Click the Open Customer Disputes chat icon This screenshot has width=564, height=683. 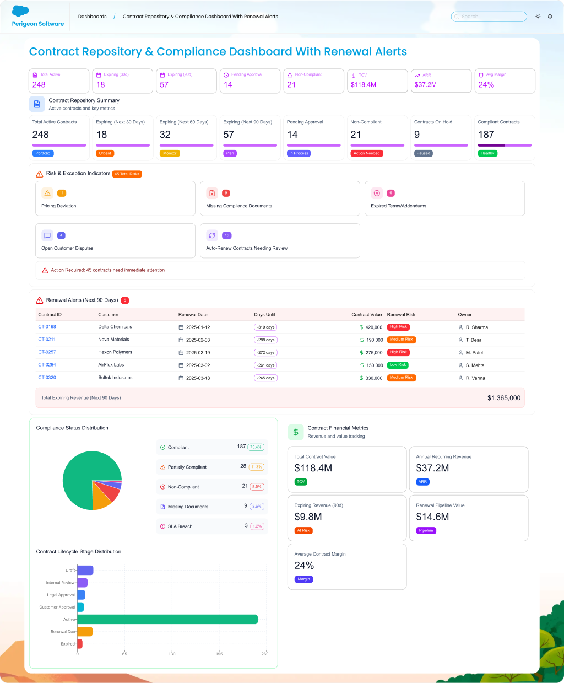47,235
